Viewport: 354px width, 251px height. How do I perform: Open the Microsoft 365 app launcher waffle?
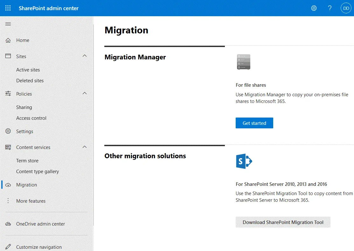coord(8,8)
